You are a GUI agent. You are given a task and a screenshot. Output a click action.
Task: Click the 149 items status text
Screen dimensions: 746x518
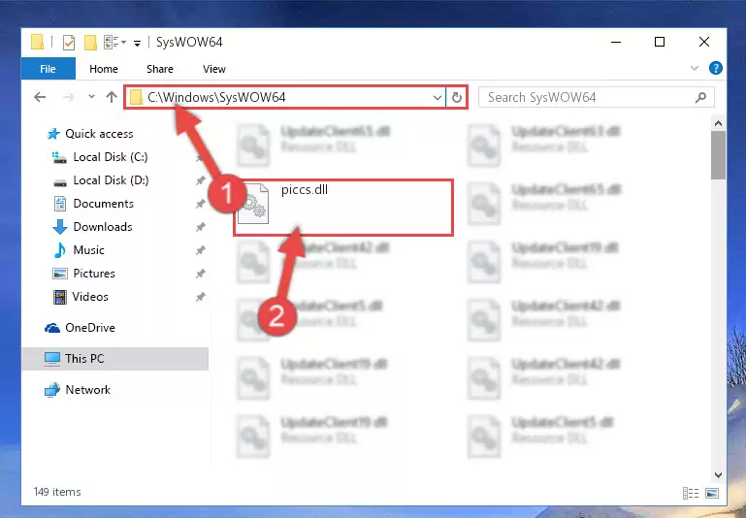point(57,492)
